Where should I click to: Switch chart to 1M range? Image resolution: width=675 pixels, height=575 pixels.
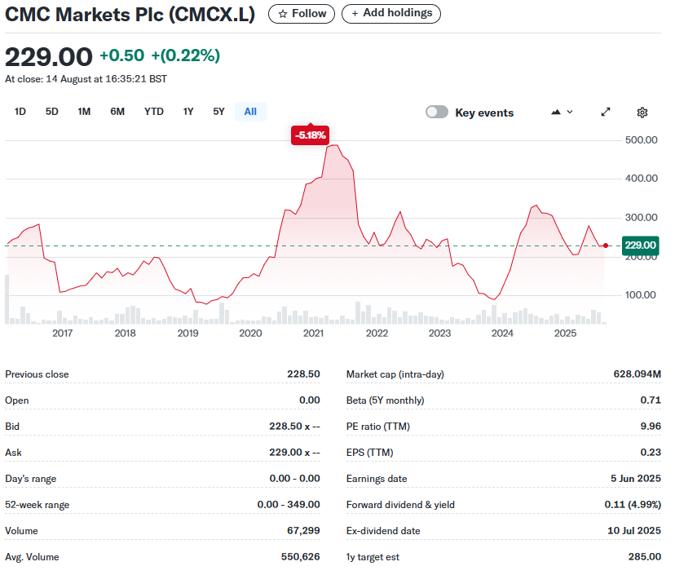(x=84, y=112)
